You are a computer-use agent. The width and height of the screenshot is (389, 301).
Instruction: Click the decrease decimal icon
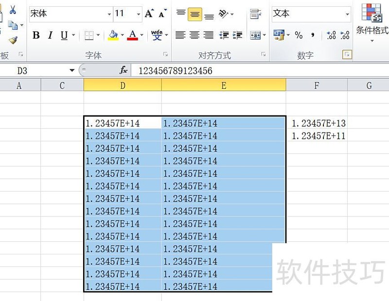pos(345,35)
